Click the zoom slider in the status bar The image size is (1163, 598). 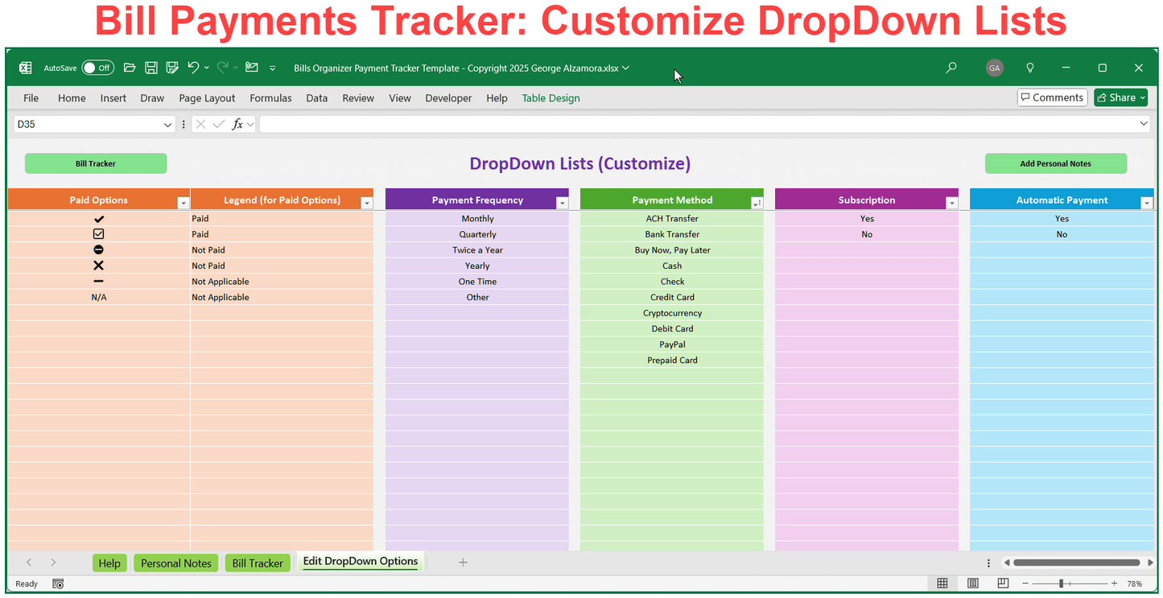tap(1062, 584)
